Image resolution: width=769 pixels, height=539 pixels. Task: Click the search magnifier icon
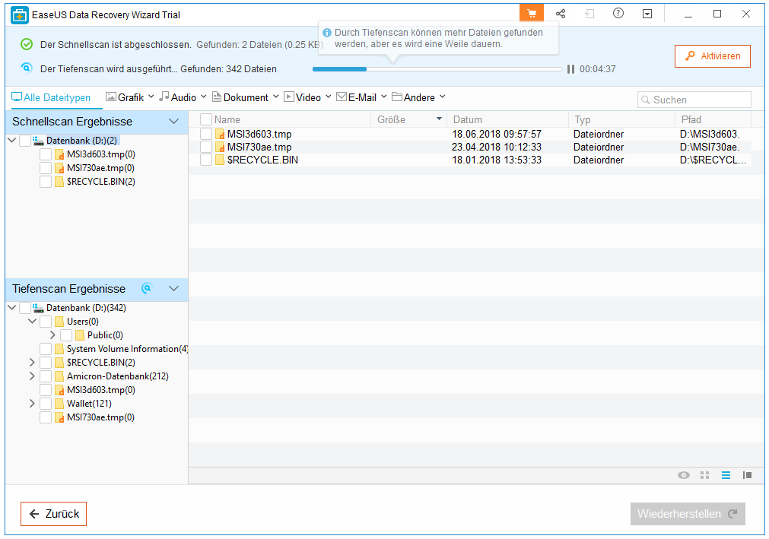646,100
